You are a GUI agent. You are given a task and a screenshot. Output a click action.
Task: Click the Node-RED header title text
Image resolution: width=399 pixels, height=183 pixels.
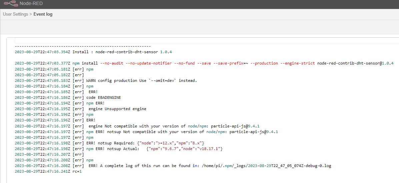click(x=31, y=4)
